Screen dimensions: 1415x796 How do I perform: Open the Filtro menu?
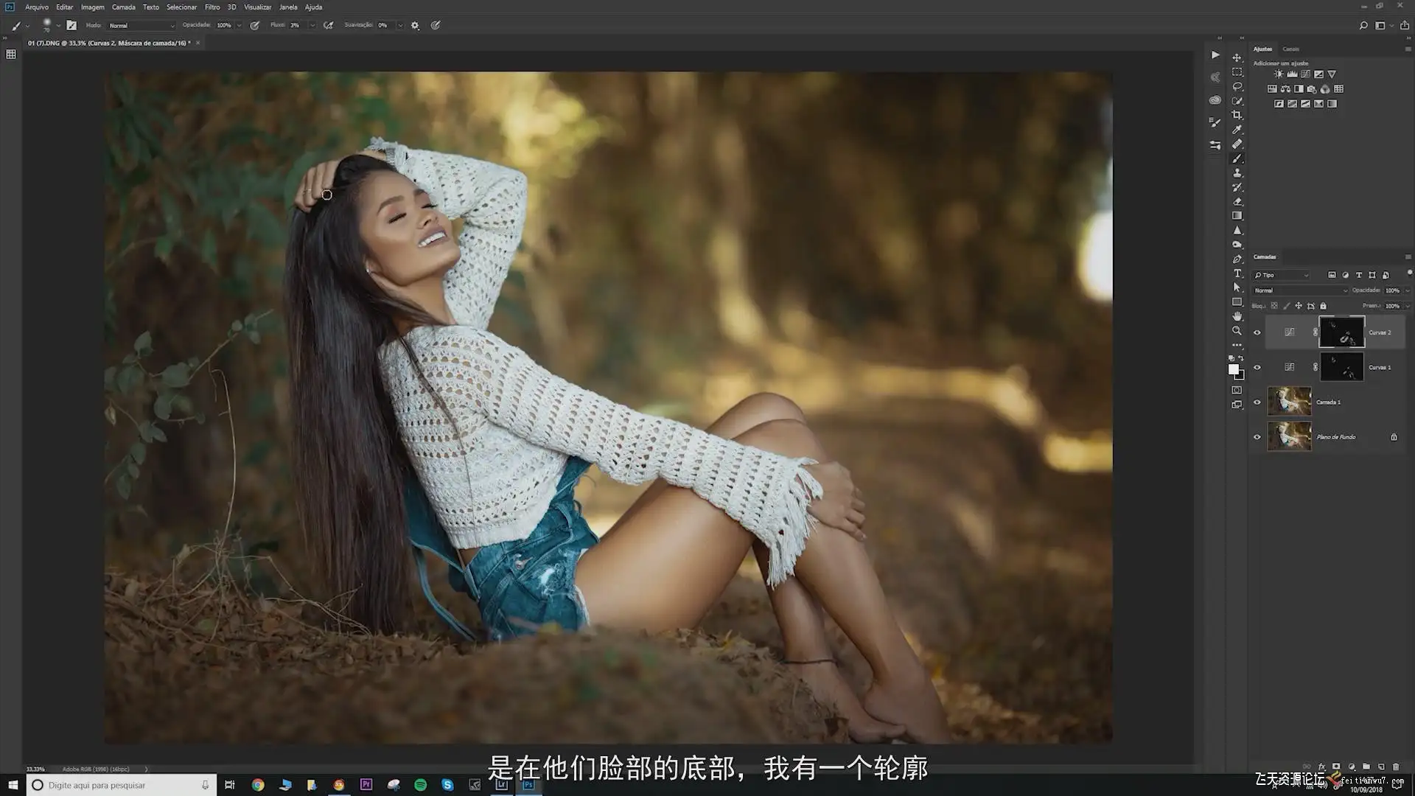coord(212,7)
